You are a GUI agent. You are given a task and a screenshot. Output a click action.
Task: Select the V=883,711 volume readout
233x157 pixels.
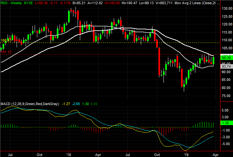pos(164,3)
